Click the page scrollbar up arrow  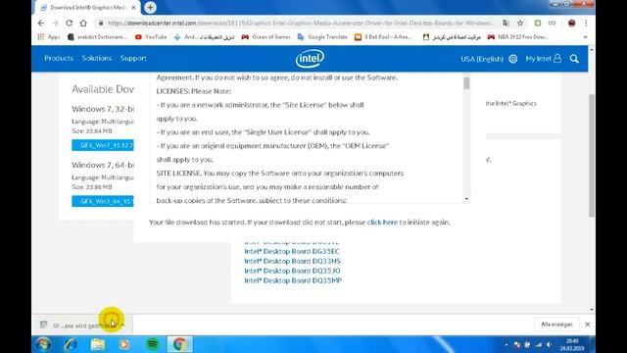coord(592,50)
